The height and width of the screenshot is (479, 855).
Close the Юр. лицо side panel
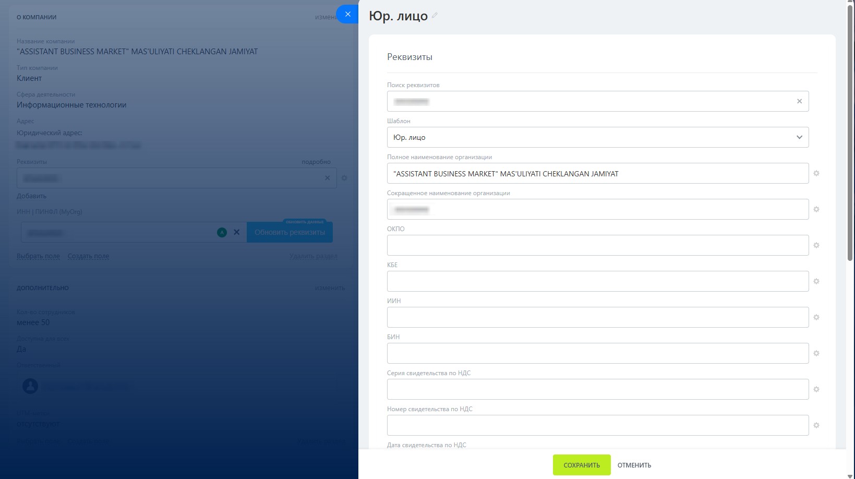[x=347, y=14]
